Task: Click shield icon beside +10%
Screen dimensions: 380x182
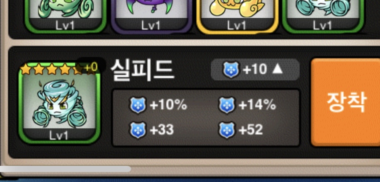Action: (138, 105)
